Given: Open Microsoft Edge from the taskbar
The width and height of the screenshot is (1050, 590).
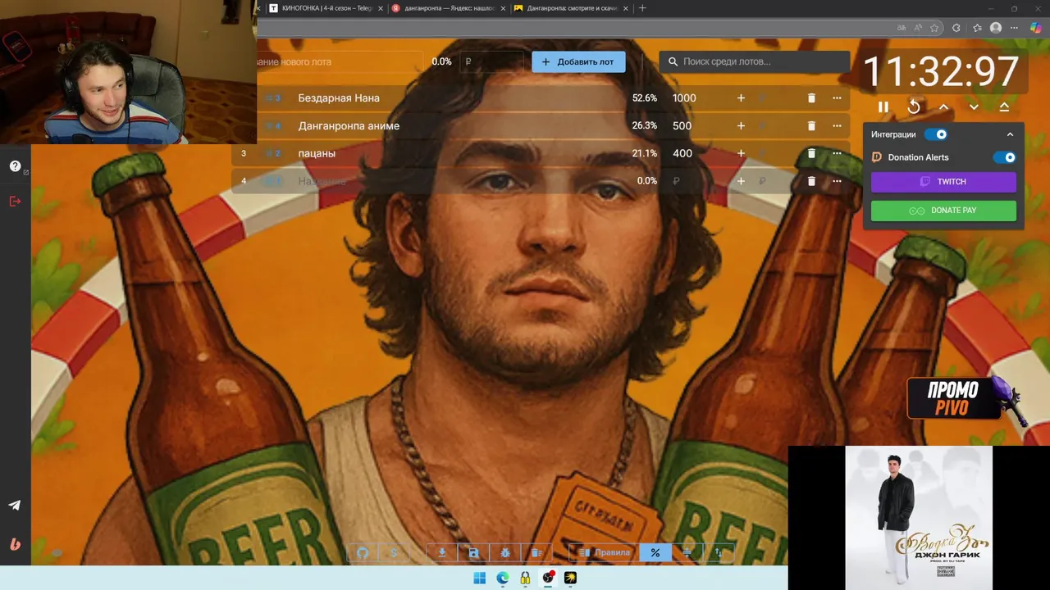Looking at the screenshot, I should [x=503, y=578].
